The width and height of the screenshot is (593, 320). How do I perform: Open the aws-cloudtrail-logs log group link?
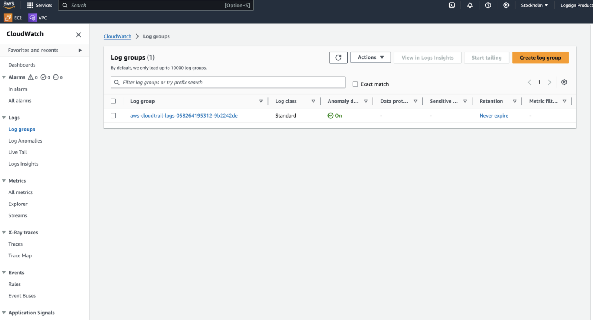pyautogui.click(x=184, y=116)
